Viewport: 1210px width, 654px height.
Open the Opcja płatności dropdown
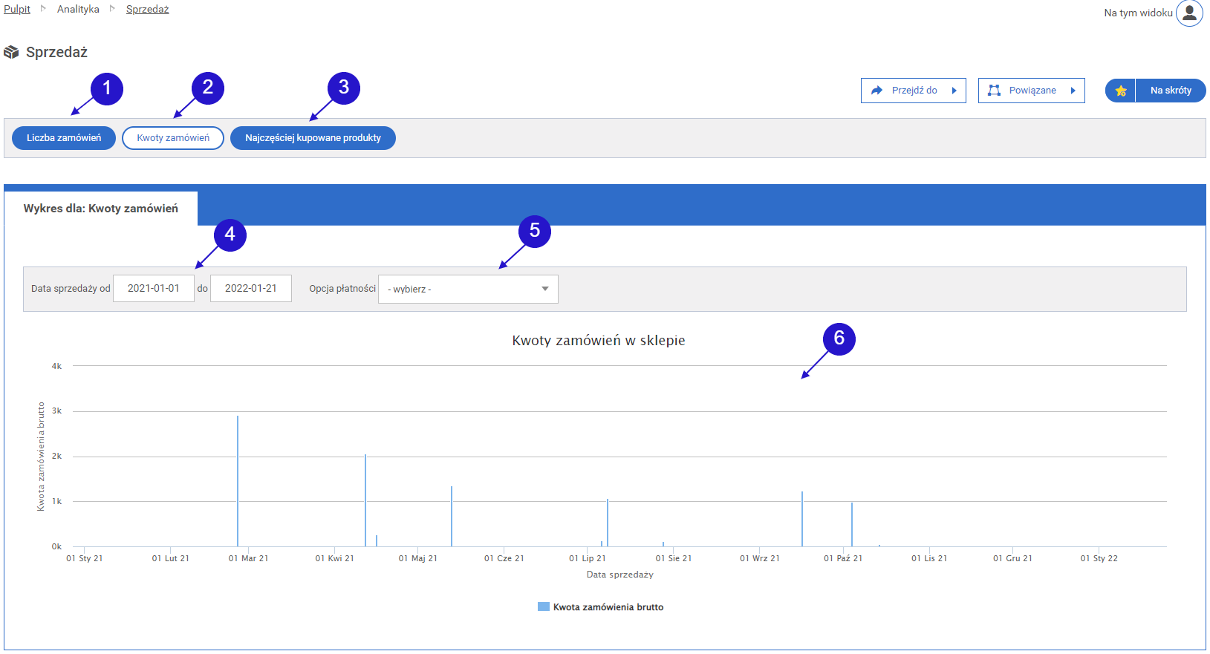468,289
